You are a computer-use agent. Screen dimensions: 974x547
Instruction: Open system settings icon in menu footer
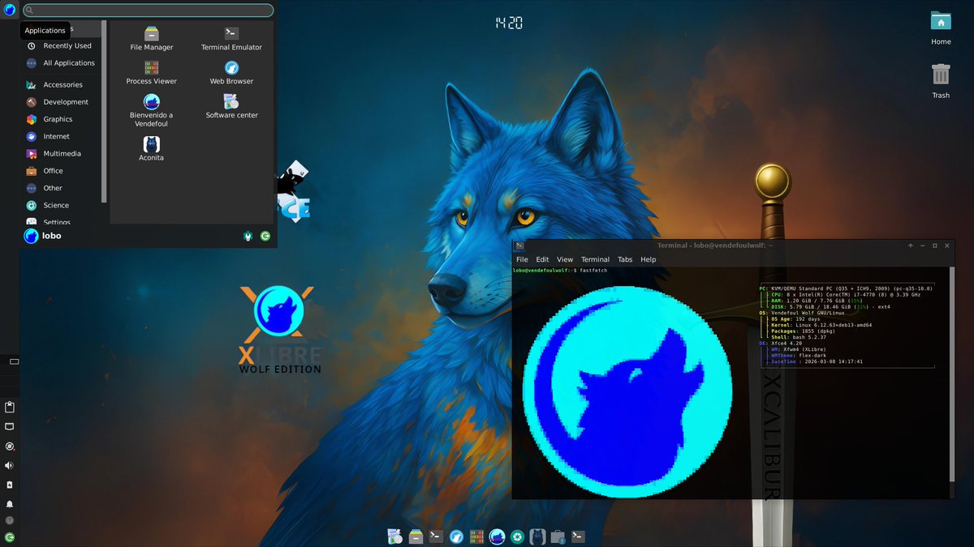click(x=248, y=236)
